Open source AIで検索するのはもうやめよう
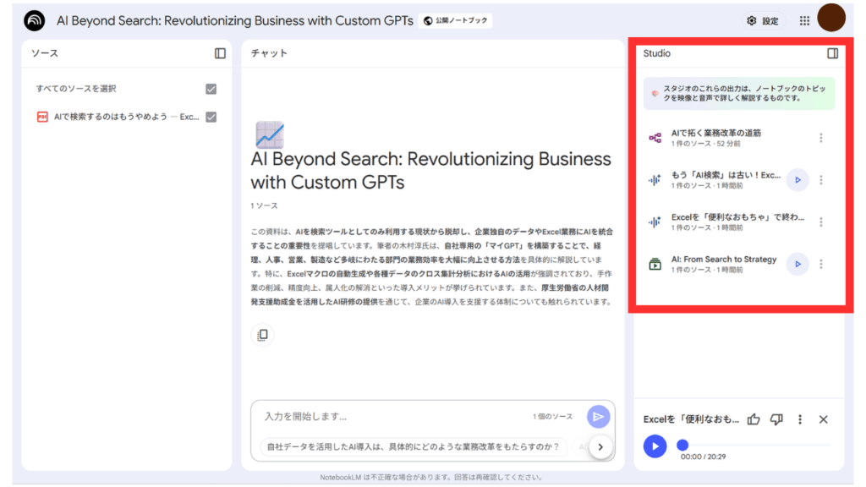The height and width of the screenshot is (487, 866). (127, 117)
